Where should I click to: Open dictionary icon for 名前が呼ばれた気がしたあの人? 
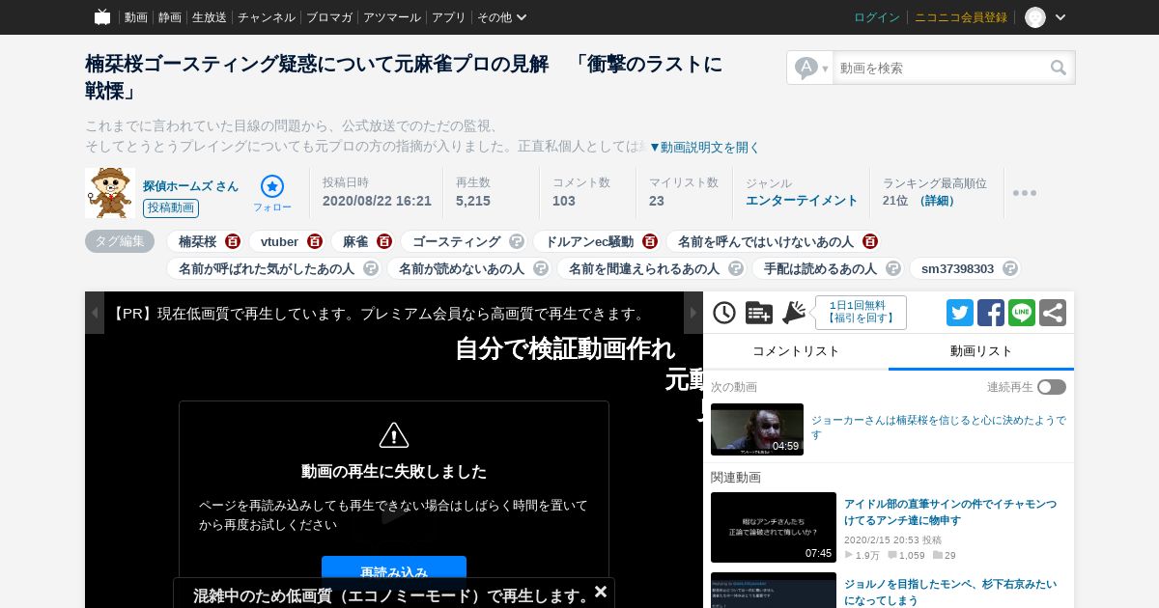pyautogui.click(x=371, y=268)
